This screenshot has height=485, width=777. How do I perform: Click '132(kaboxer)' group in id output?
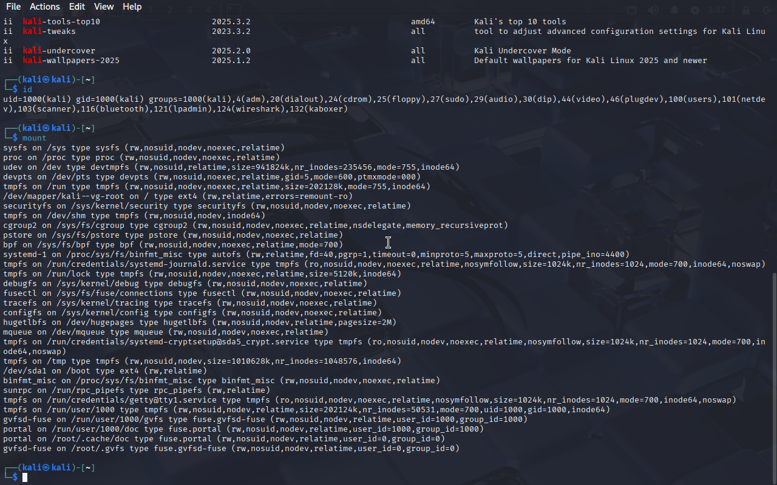tap(321, 109)
